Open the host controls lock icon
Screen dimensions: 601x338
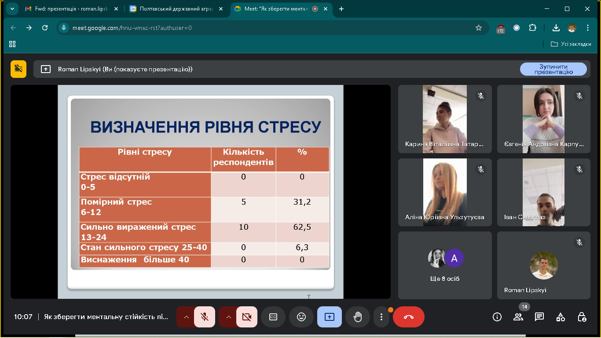click(x=582, y=317)
